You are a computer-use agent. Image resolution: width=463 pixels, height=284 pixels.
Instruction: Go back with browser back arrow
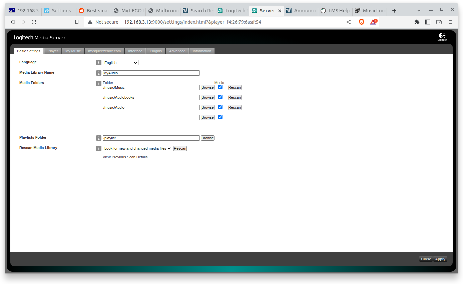click(x=13, y=22)
